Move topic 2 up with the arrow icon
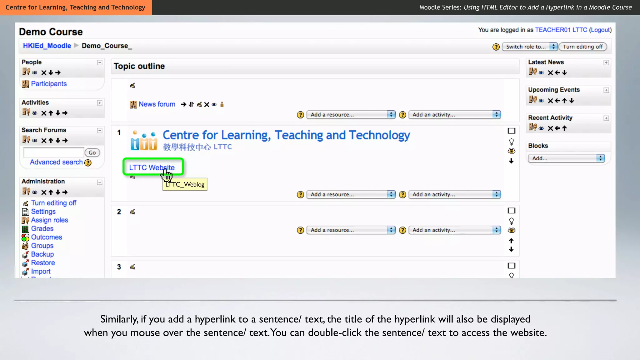 click(511, 241)
